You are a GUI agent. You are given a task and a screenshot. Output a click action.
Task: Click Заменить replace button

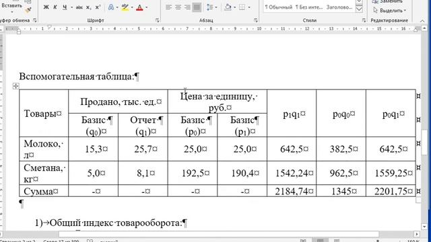(x=387, y=1)
